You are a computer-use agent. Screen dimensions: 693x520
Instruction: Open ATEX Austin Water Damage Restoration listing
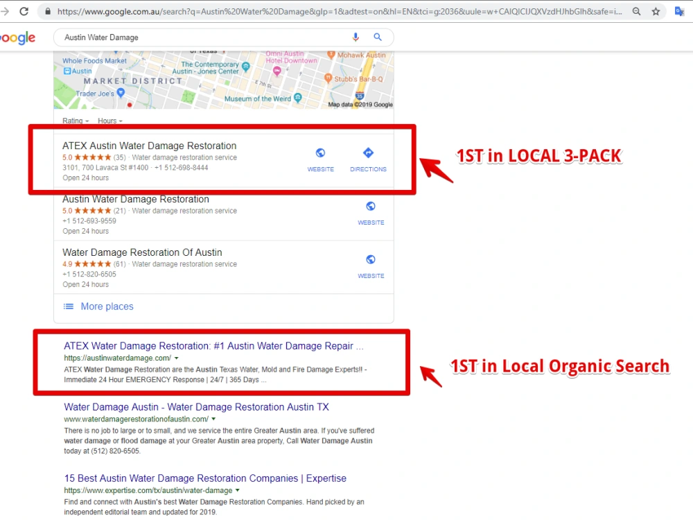(x=150, y=146)
